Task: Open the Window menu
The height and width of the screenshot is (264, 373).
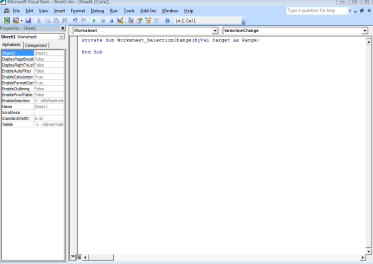Action: point(170,11)
